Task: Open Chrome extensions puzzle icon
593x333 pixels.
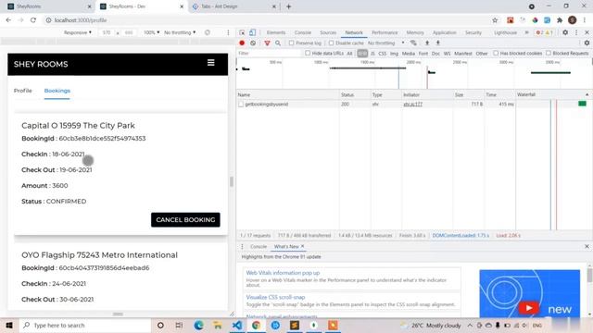Action: click(560, 20)
